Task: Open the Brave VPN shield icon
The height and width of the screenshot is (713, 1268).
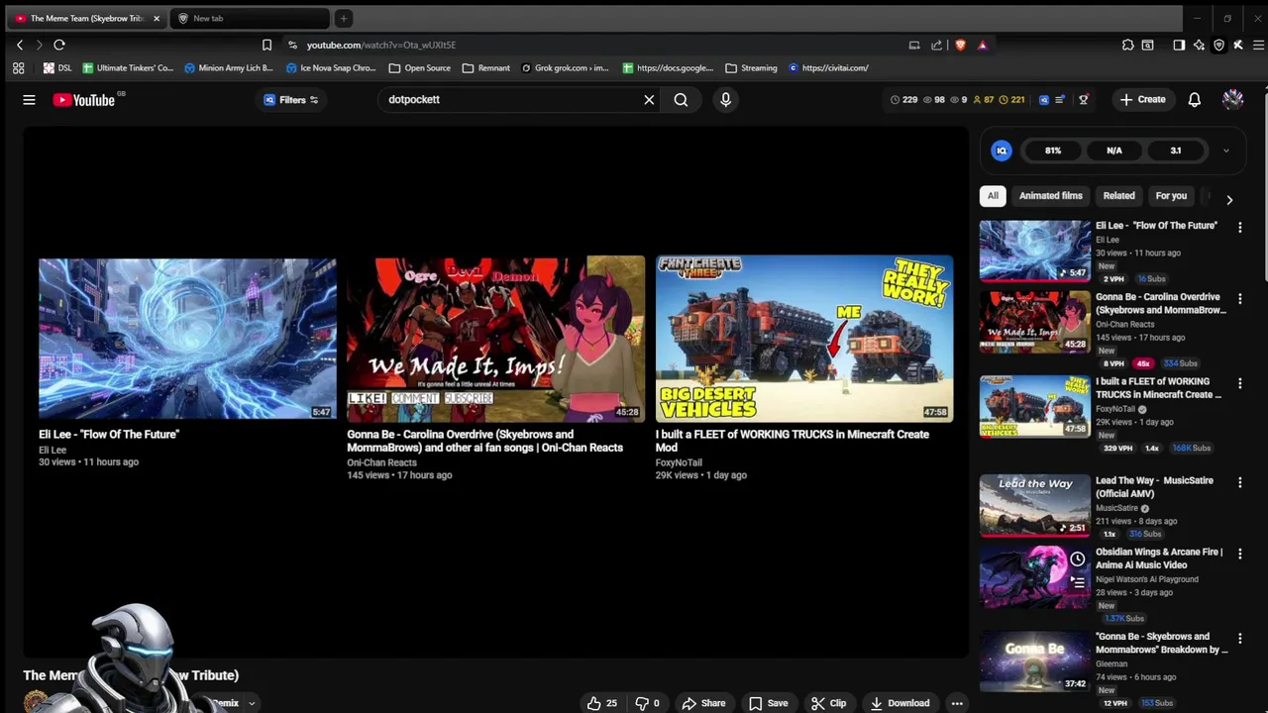Action: coord(1218,45)
